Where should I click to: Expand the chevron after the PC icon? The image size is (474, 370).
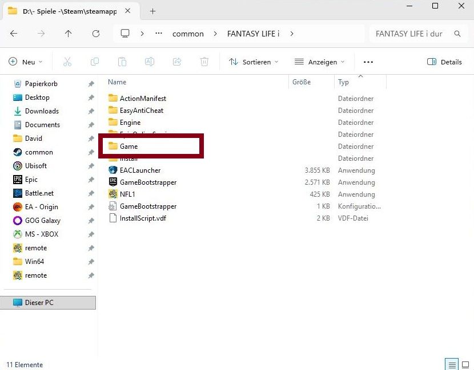click(142, 34)
